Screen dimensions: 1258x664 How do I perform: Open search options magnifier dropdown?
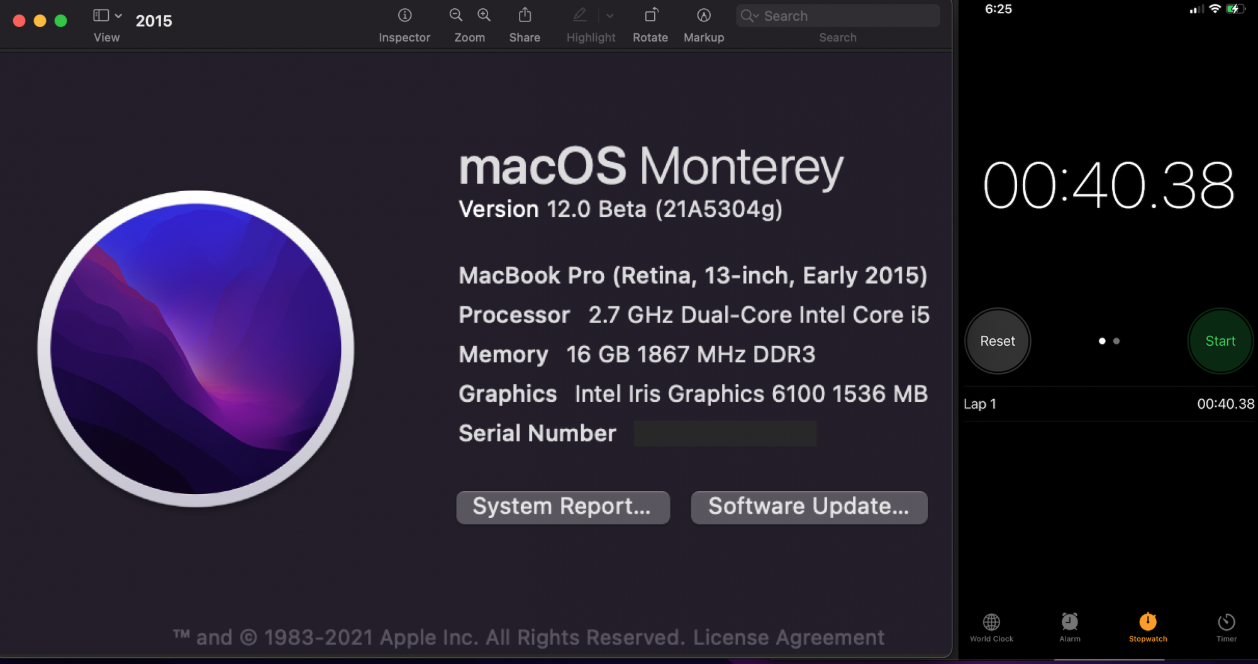[x=749, y=16]
